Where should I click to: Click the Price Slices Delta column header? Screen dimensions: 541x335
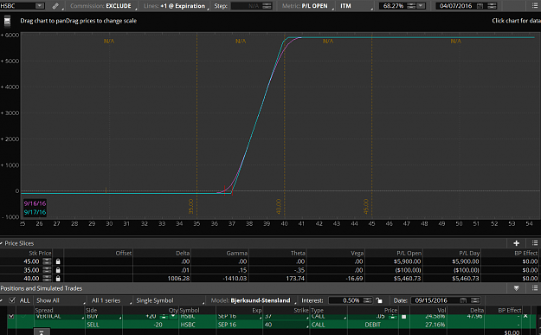[183, 254]
